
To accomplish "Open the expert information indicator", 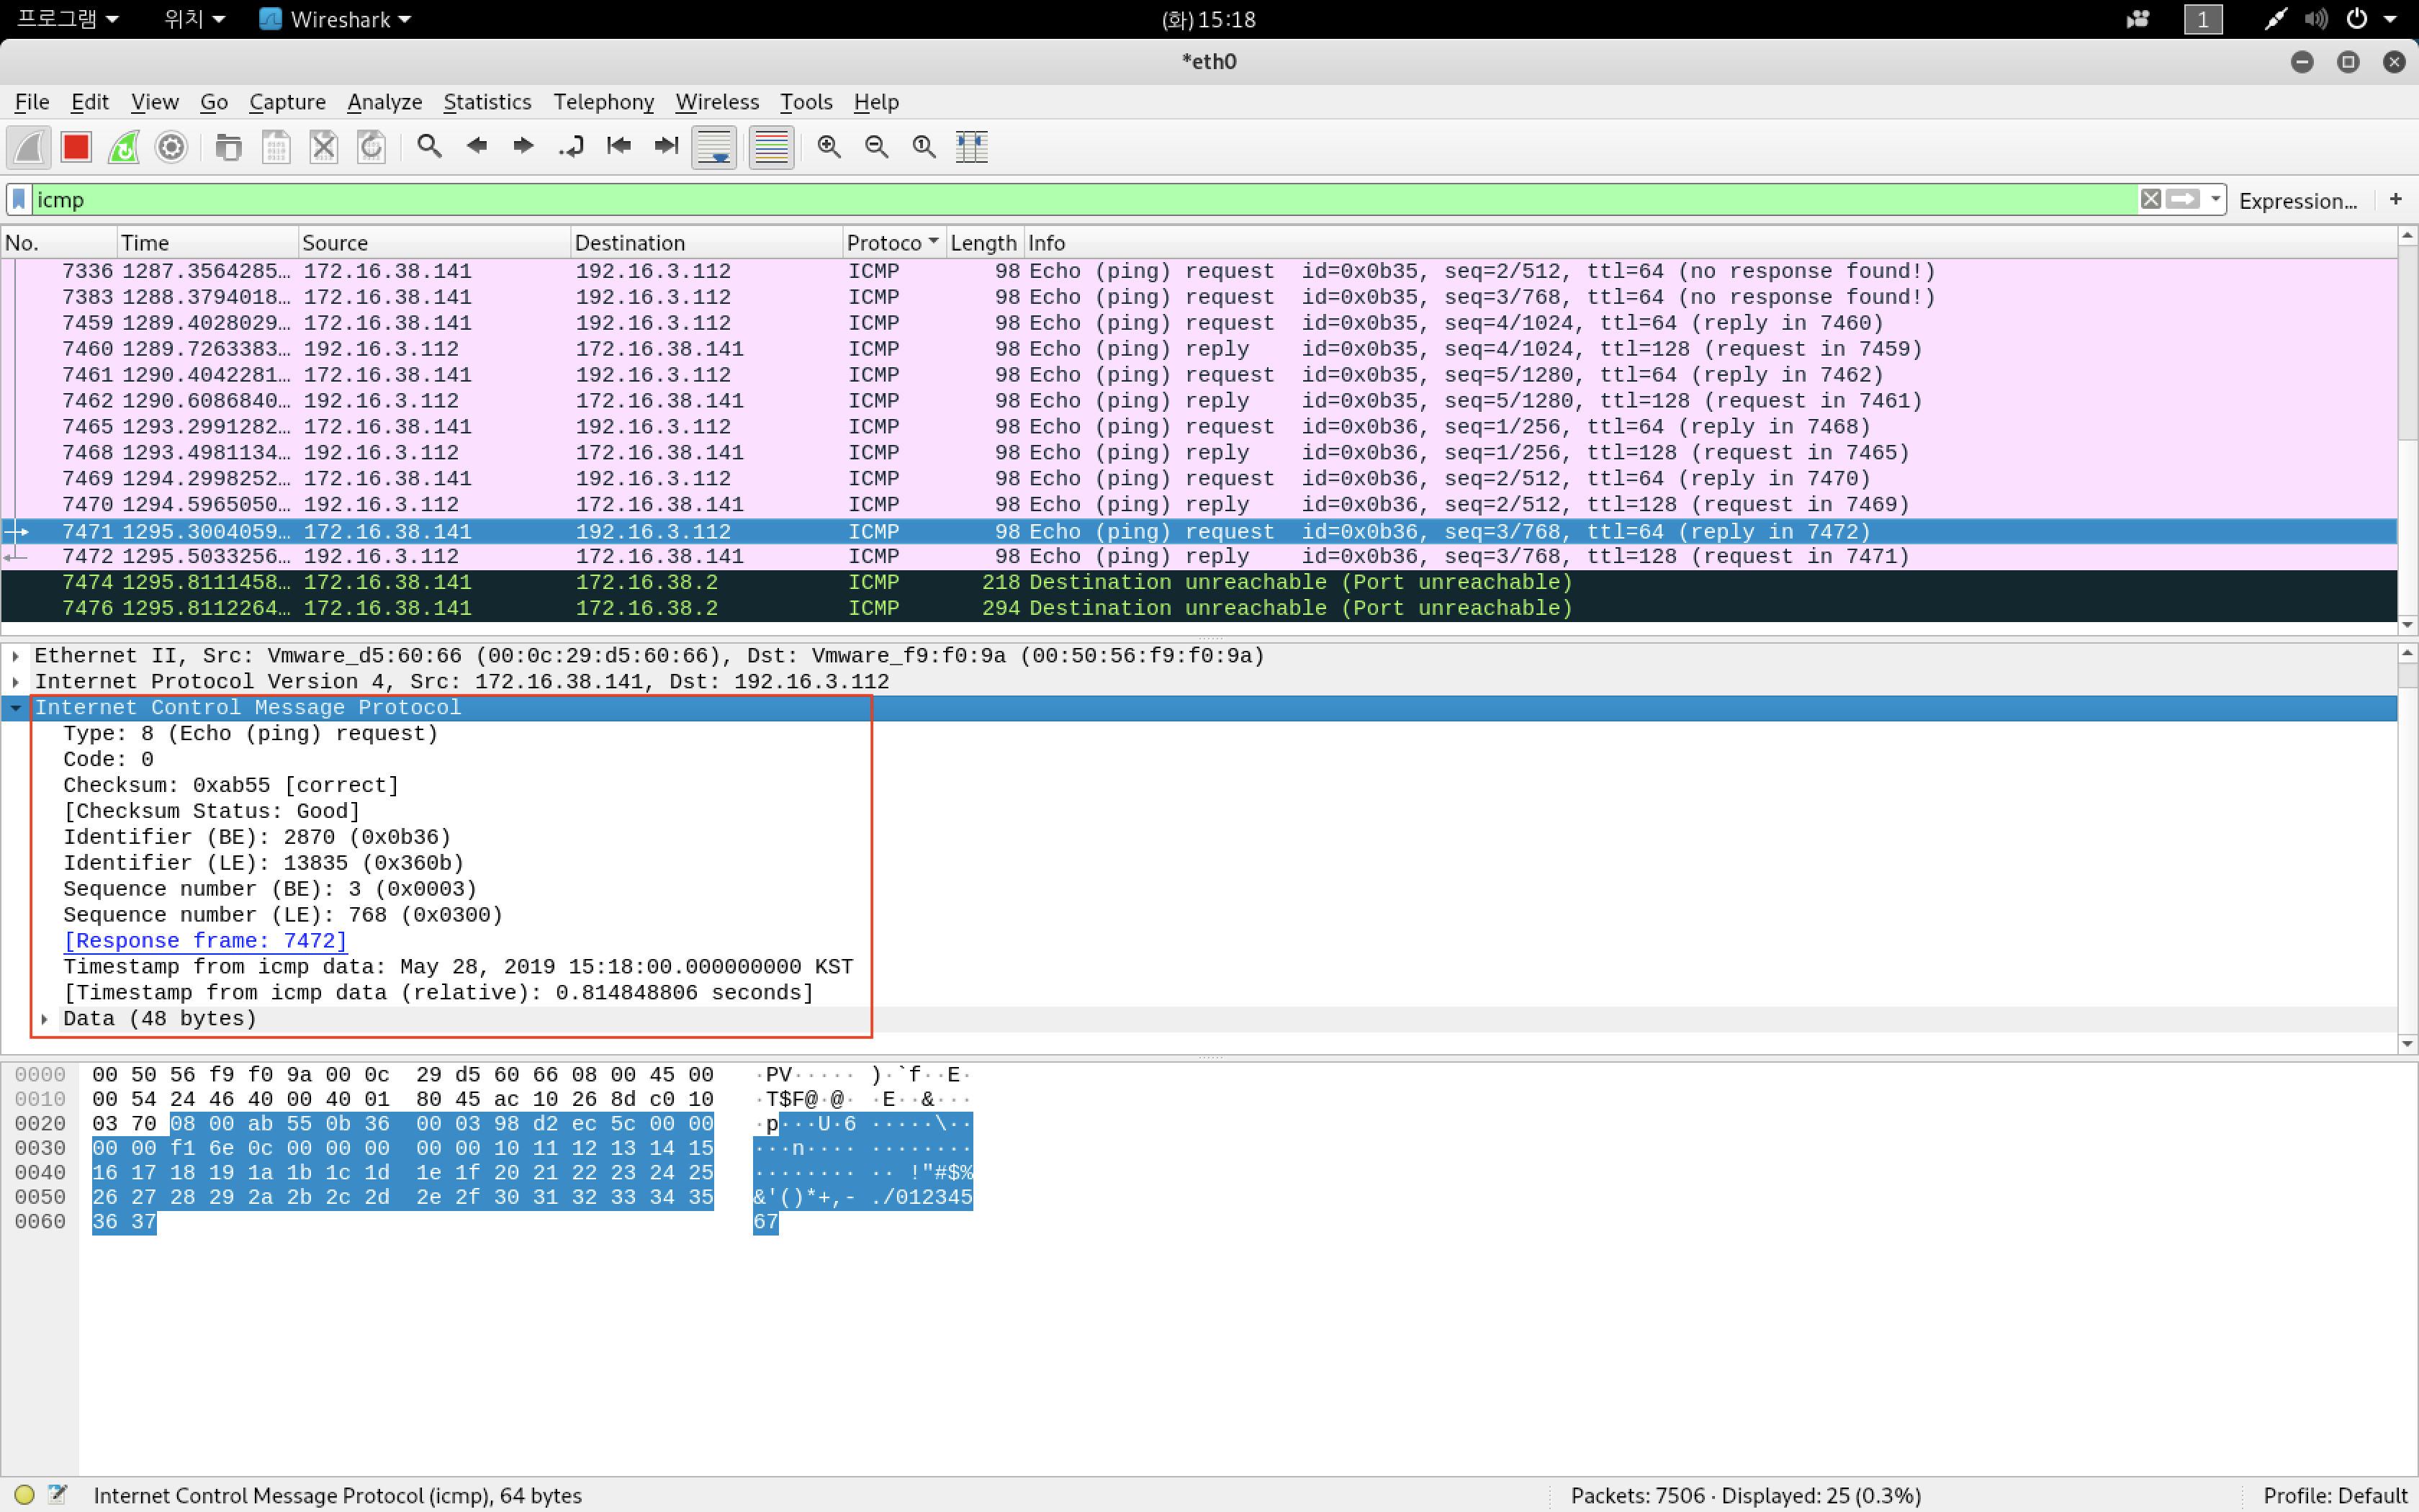I will (25, 1495).
